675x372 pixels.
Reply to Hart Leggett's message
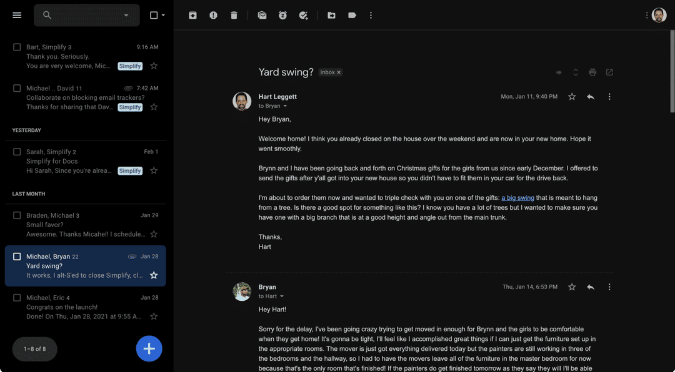[x=590, y=97]
